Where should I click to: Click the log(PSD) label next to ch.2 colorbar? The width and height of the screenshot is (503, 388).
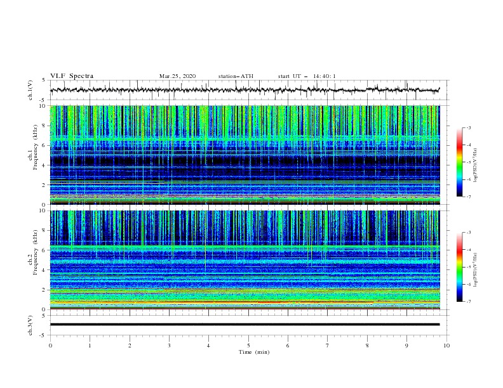coord(476,269)
